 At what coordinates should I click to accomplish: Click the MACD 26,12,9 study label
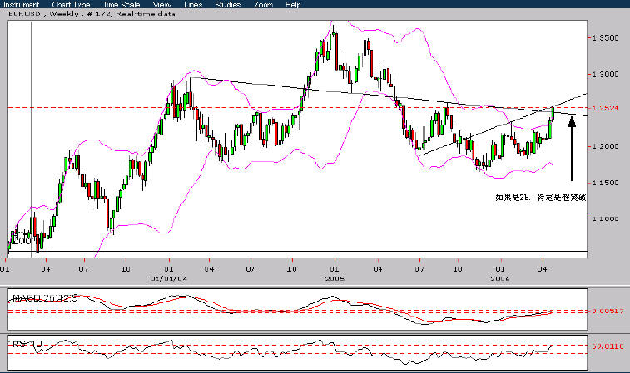click(45, 297)
